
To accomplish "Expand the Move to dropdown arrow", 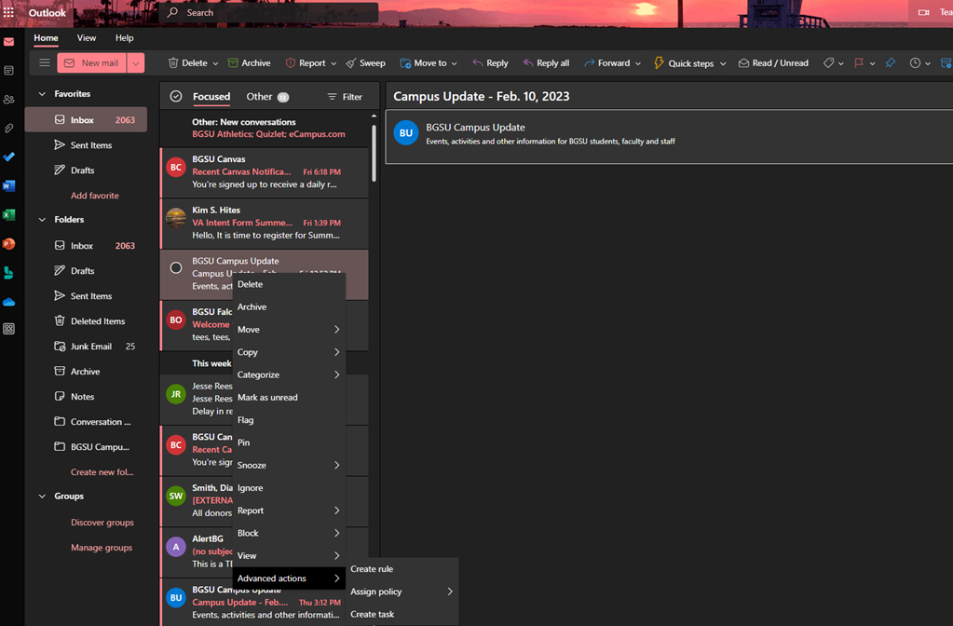I will [x=454, y=63].
